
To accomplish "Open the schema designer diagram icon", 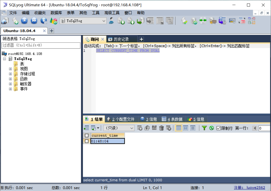I will [x=252, y=21].
